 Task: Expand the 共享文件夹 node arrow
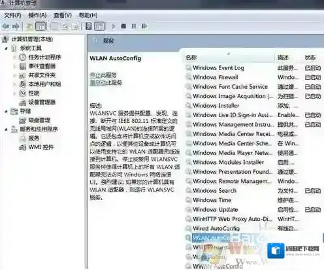point(14,75)
